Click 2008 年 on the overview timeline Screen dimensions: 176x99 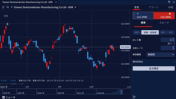pyautogui.click(x=61, y=93)
